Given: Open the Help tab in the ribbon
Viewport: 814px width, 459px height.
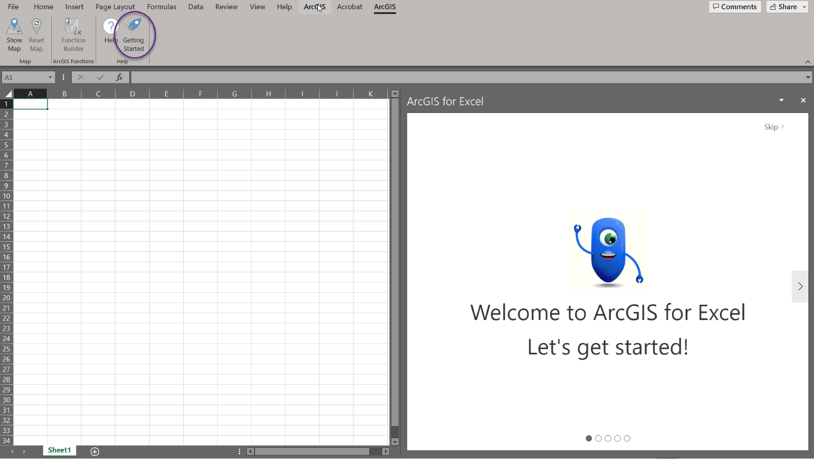Looking at the screenshot, I should [284, 7].
